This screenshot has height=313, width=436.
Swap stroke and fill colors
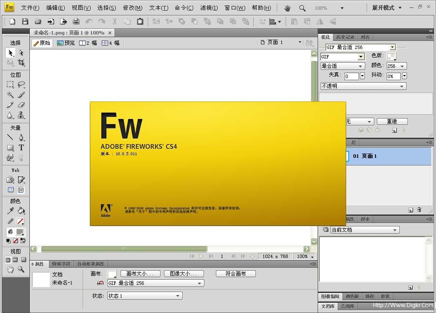coord(23,241)
